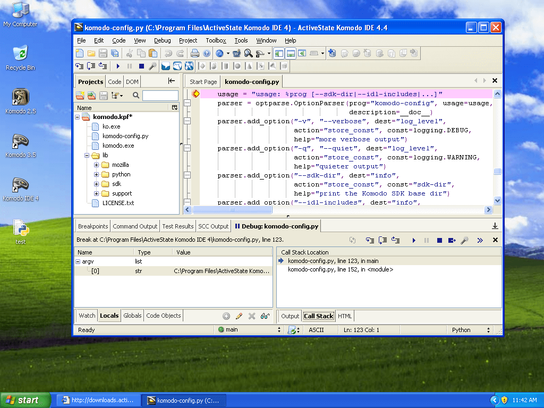Viewport: 544px width, 408px height.
Task: Click the pencil edit-variable icon below Locals
Action: click(x=239, y=316)
